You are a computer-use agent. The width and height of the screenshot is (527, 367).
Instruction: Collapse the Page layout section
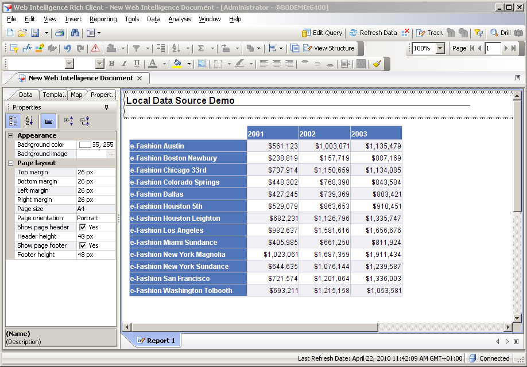coord(11,163)
